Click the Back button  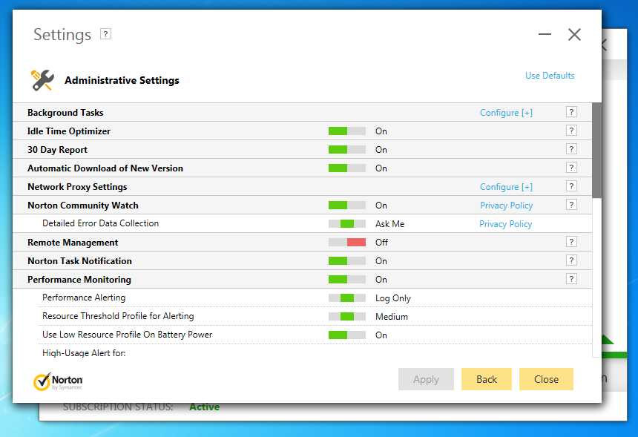(486, 379)
